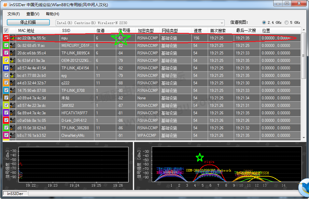Select the 3##302 SSID cell
309x199 pixels.
tap(77, 106)
